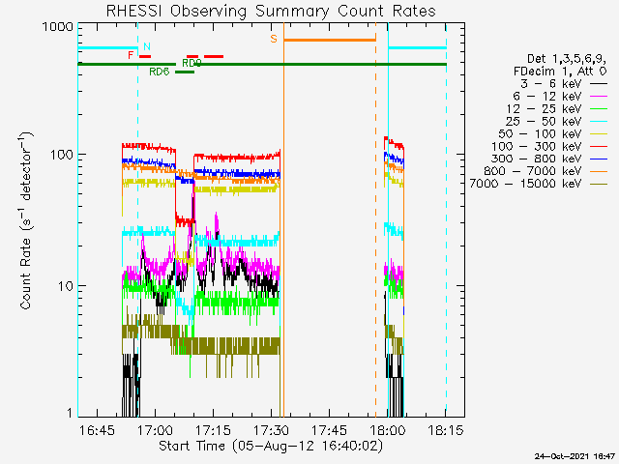
Task: Click the x-axis tick label '18:00'
Action: click(388, 429)
